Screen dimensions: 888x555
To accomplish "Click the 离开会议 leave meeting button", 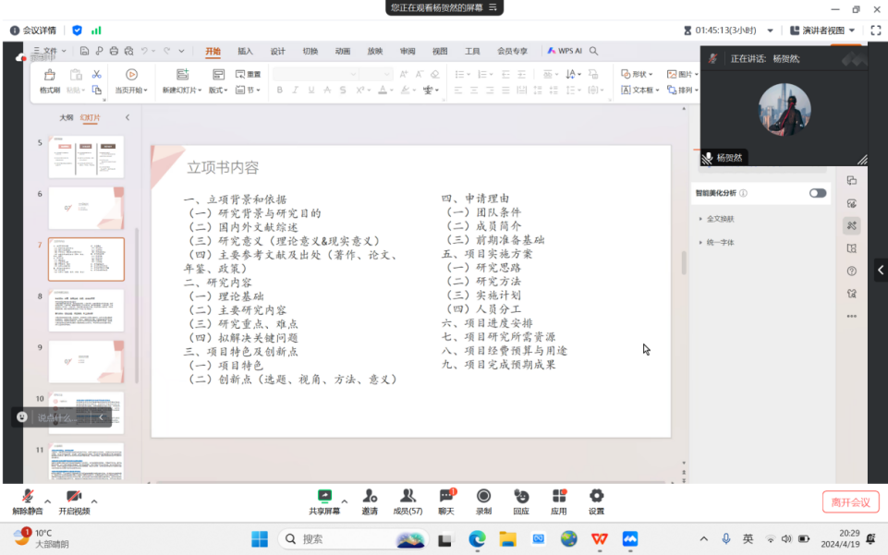I will (850, 501).
